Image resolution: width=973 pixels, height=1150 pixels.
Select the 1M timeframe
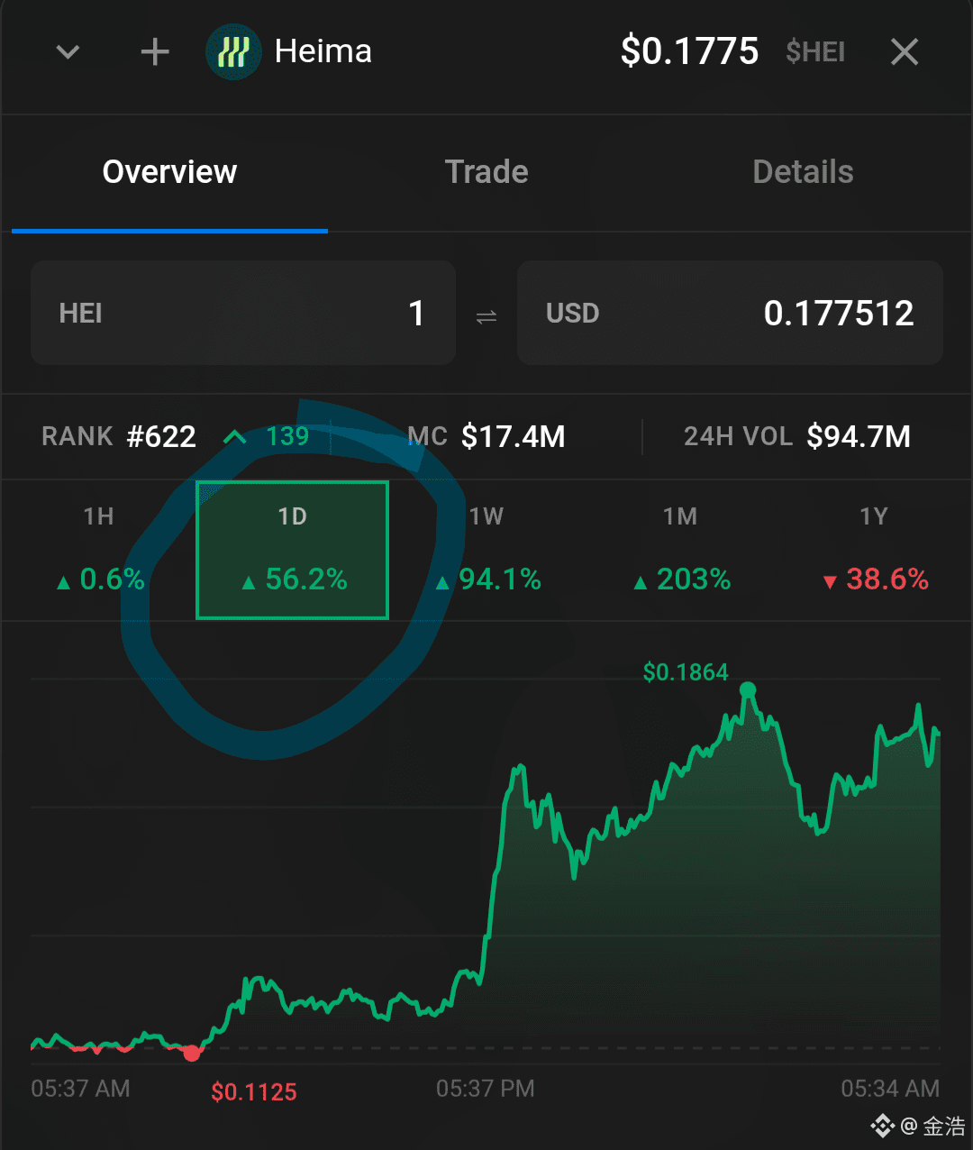680,550
